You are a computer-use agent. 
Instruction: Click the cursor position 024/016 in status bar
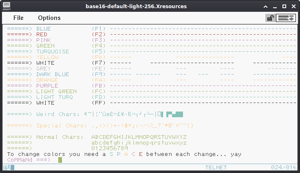pyautogui.click(x=284, y=168)
